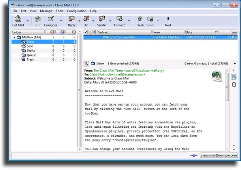Select the Sent folder
241x170 pixels.
point(44,46)
